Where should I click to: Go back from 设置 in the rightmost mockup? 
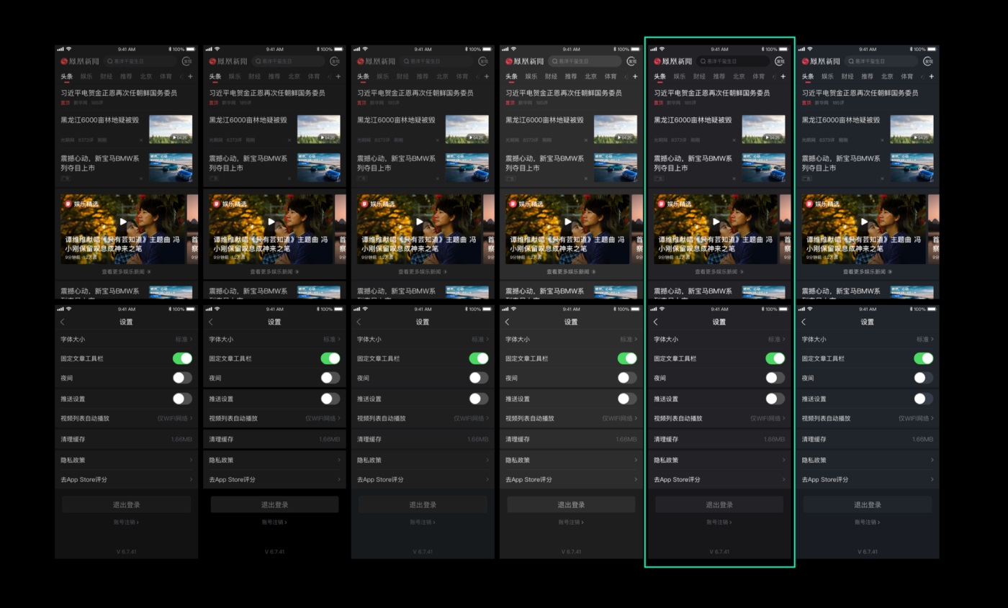click(x=804, y=322)
